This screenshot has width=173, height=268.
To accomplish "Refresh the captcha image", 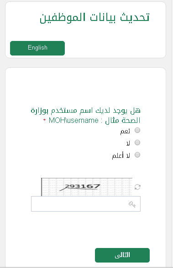I will (137, 187).
